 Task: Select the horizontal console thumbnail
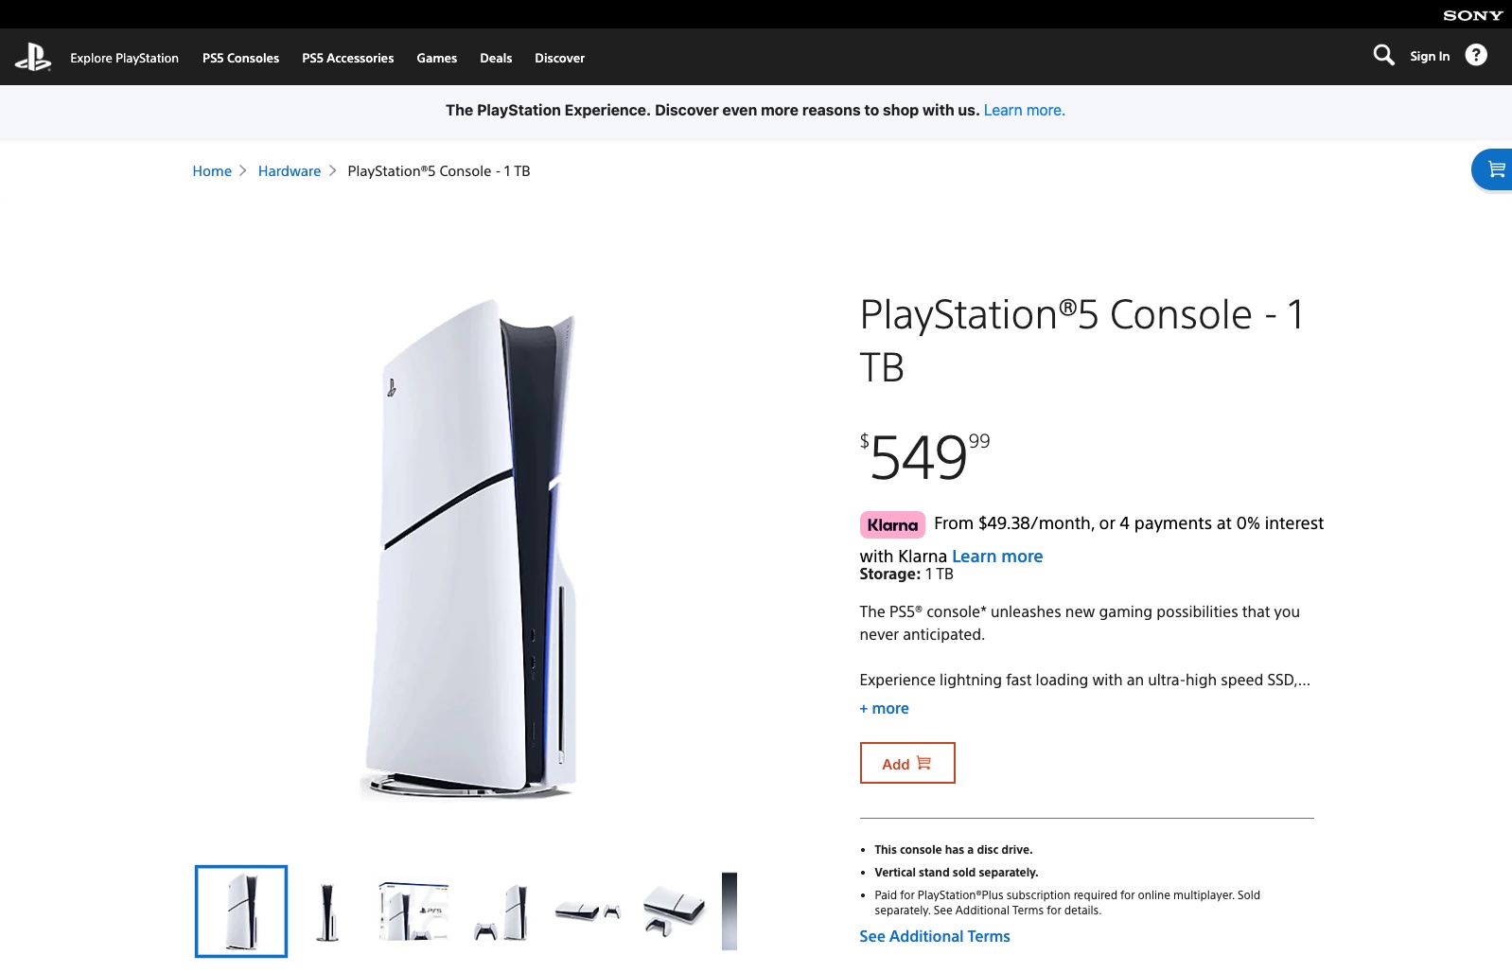[x=588, y=911]
